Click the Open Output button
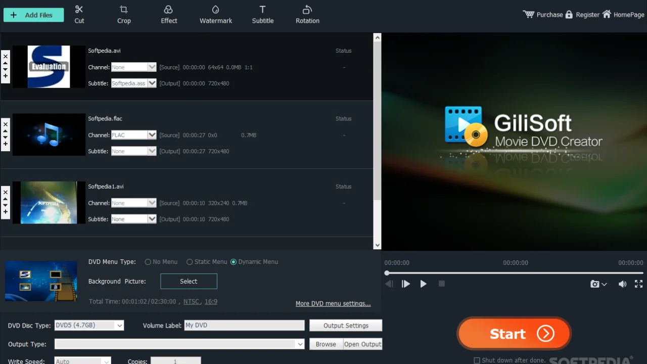This screenshot has height=364, width=647. (362, 344)
